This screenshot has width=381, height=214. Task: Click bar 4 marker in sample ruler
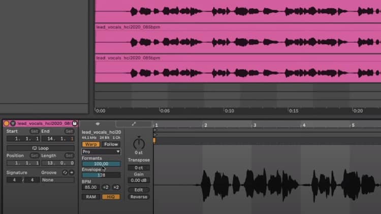pos(303,125)
